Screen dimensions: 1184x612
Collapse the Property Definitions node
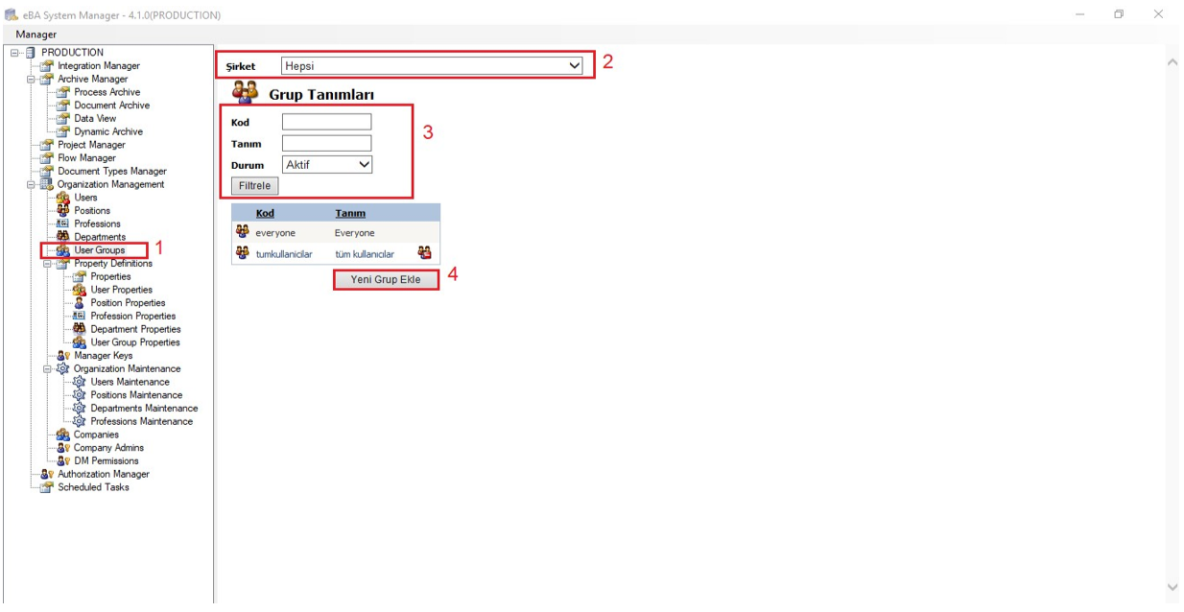tap(48, 264)
